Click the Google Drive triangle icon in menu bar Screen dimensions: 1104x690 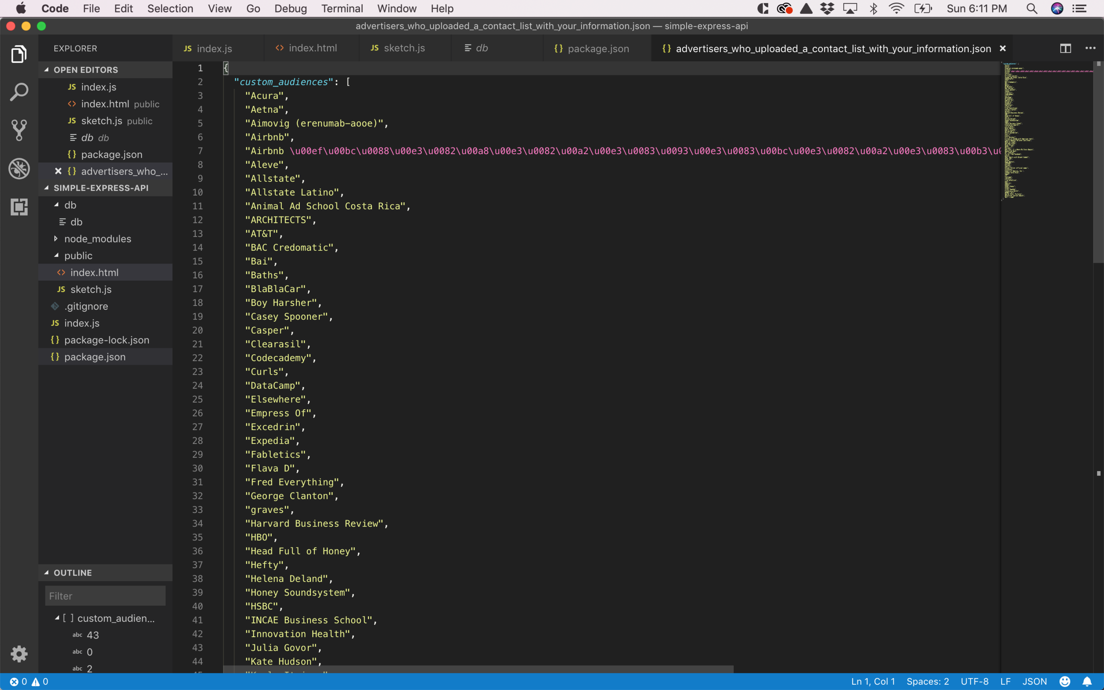coord(805,9)
